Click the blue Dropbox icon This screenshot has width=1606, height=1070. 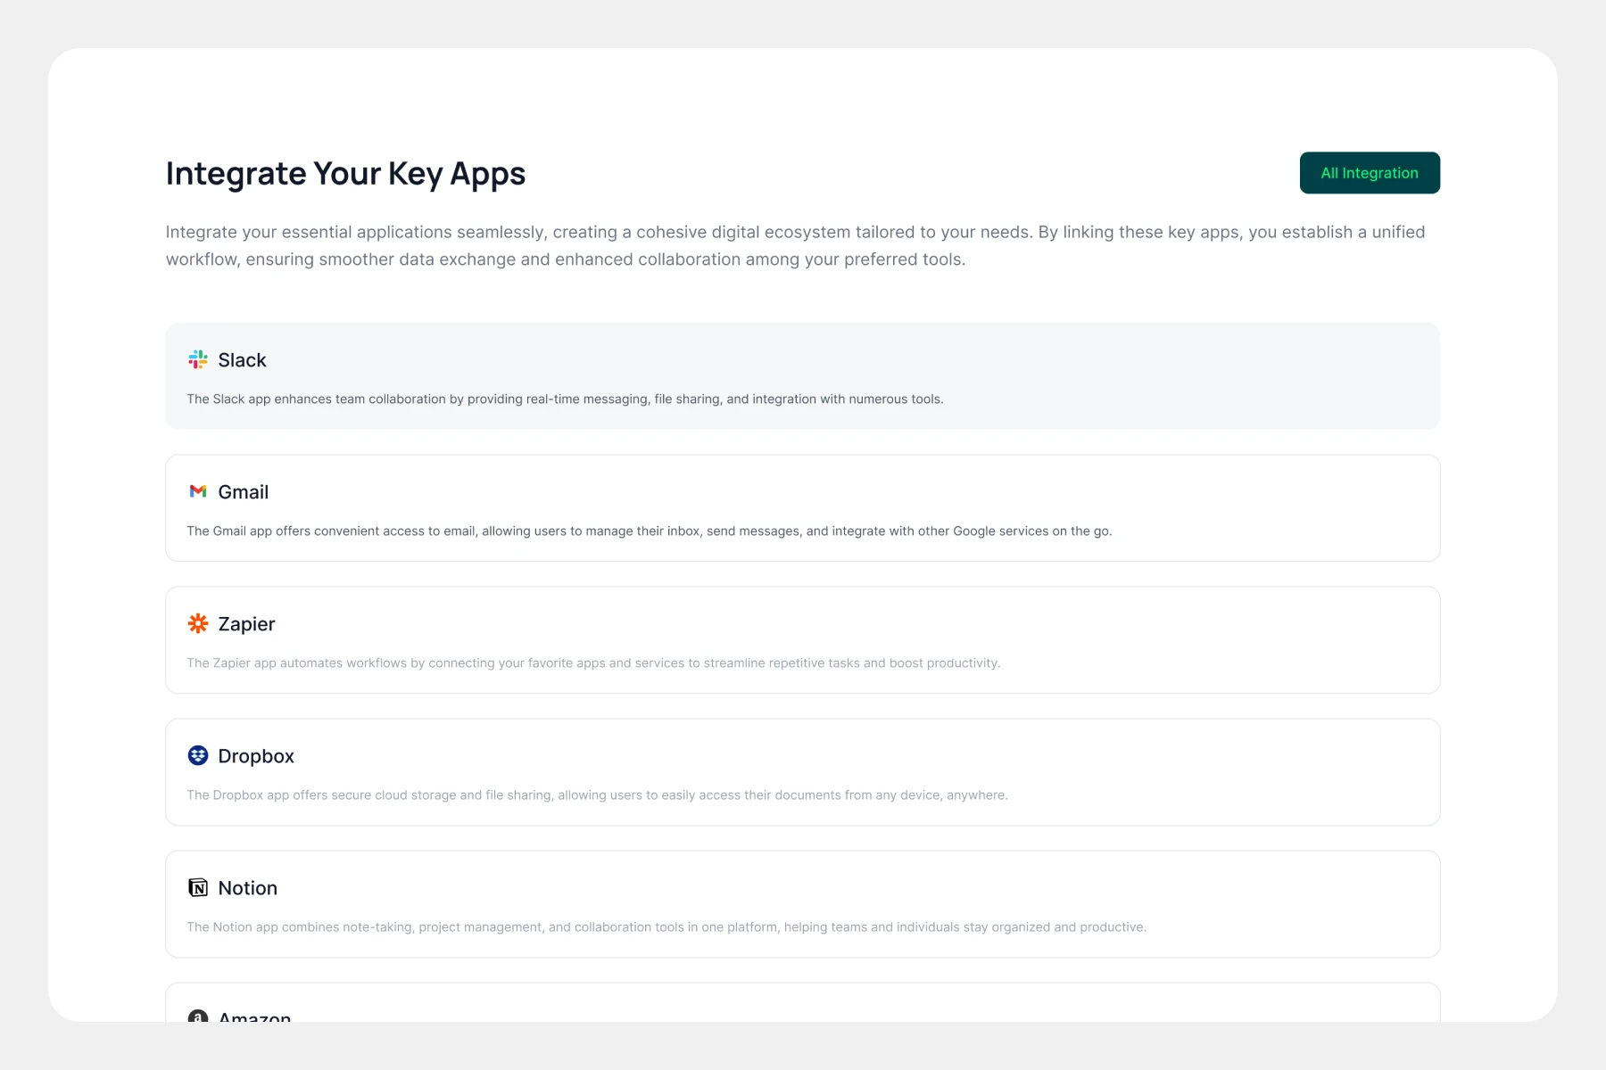197,755
